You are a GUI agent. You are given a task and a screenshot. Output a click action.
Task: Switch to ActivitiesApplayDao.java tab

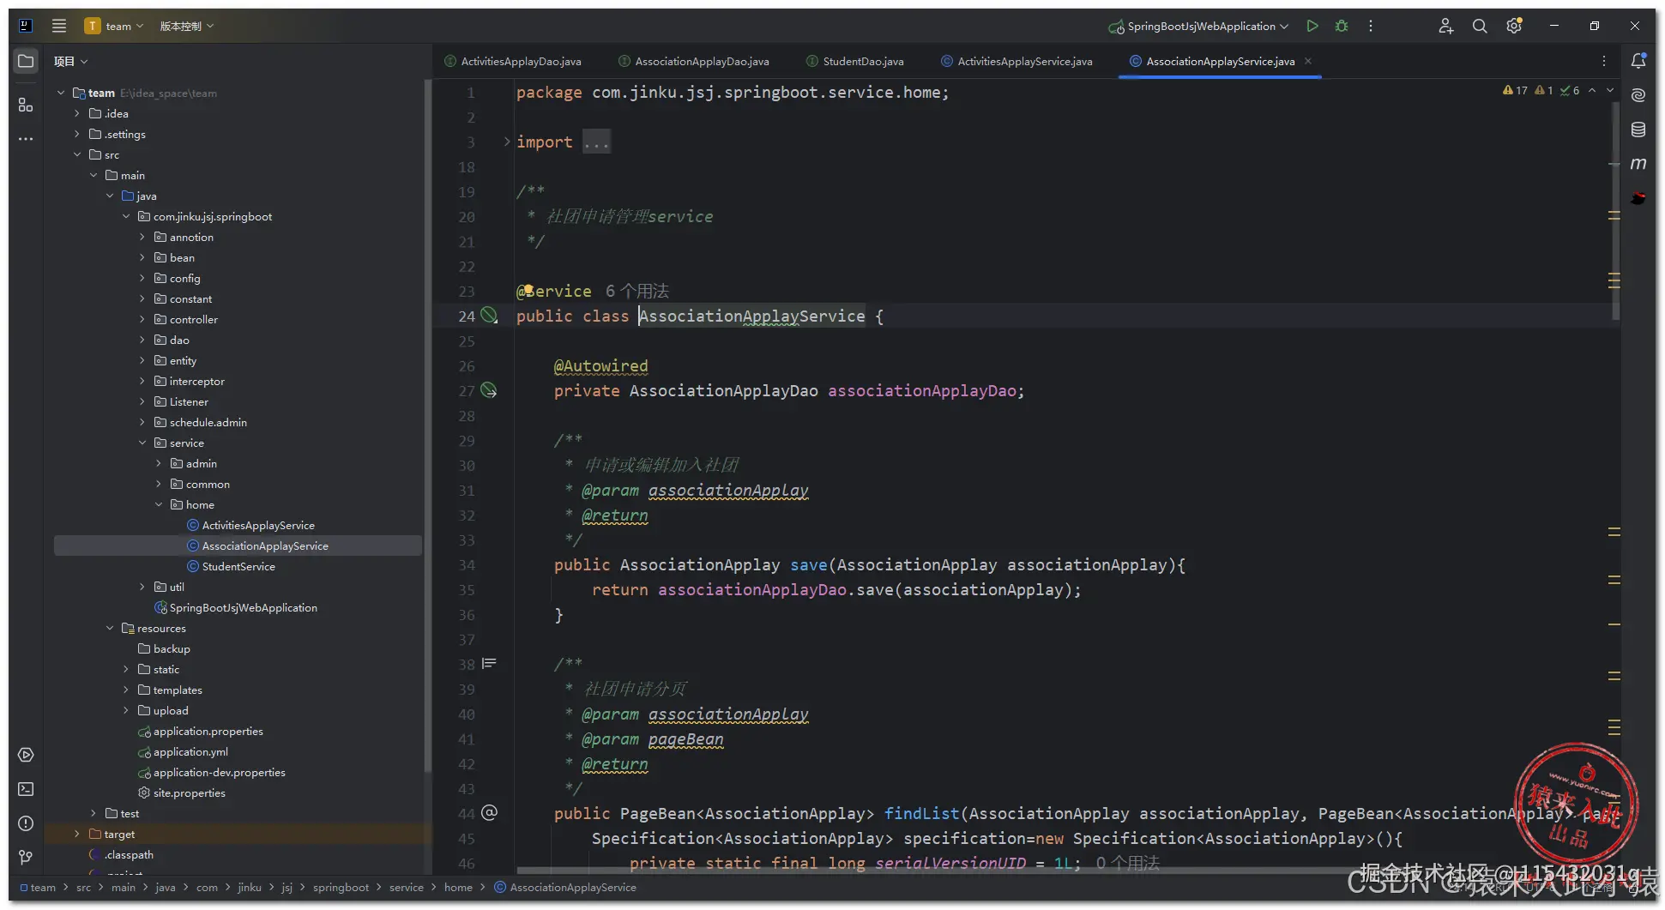coord(513,61)
